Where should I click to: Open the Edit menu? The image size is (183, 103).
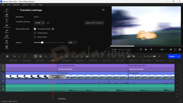(9, 5)
